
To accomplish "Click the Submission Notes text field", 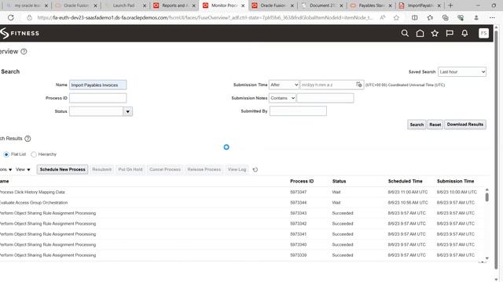I will click(x=325, y=98).
